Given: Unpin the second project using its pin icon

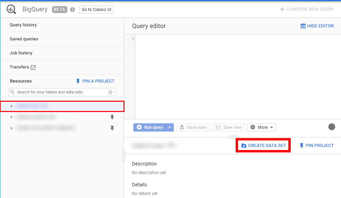Looking at the screenshot, I should pos(112,117).
